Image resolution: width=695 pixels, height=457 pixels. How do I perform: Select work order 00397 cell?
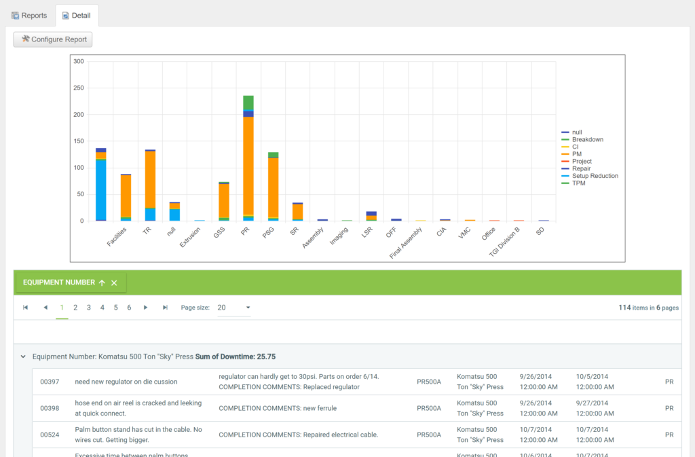click(x=50, y=382)
